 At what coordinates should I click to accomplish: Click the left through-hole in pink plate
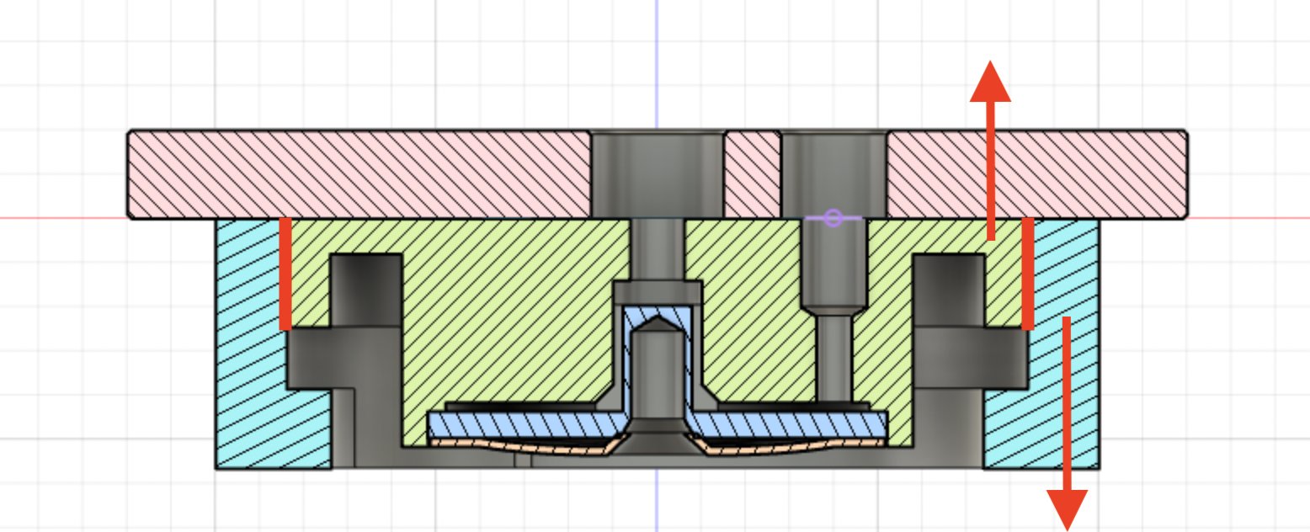[657, 173]
